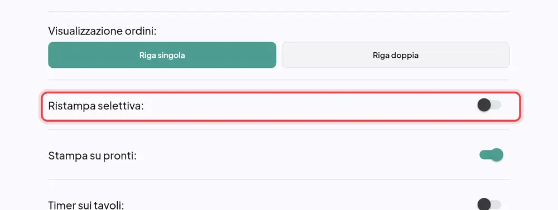Click the Ristampa selettiva label text

96,106
